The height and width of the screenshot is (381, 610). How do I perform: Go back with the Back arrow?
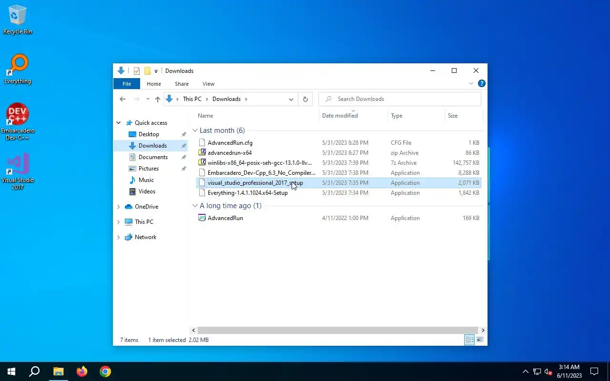122,99
